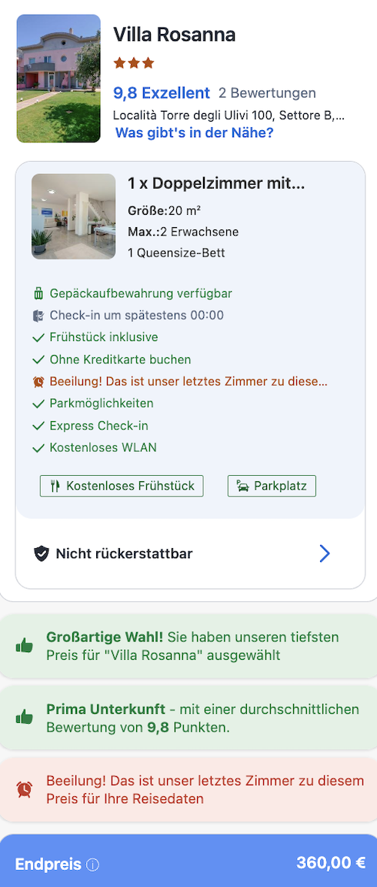Click the Frühstück inklusive checkmark item
377x887 pixels.
coord(95,338)
